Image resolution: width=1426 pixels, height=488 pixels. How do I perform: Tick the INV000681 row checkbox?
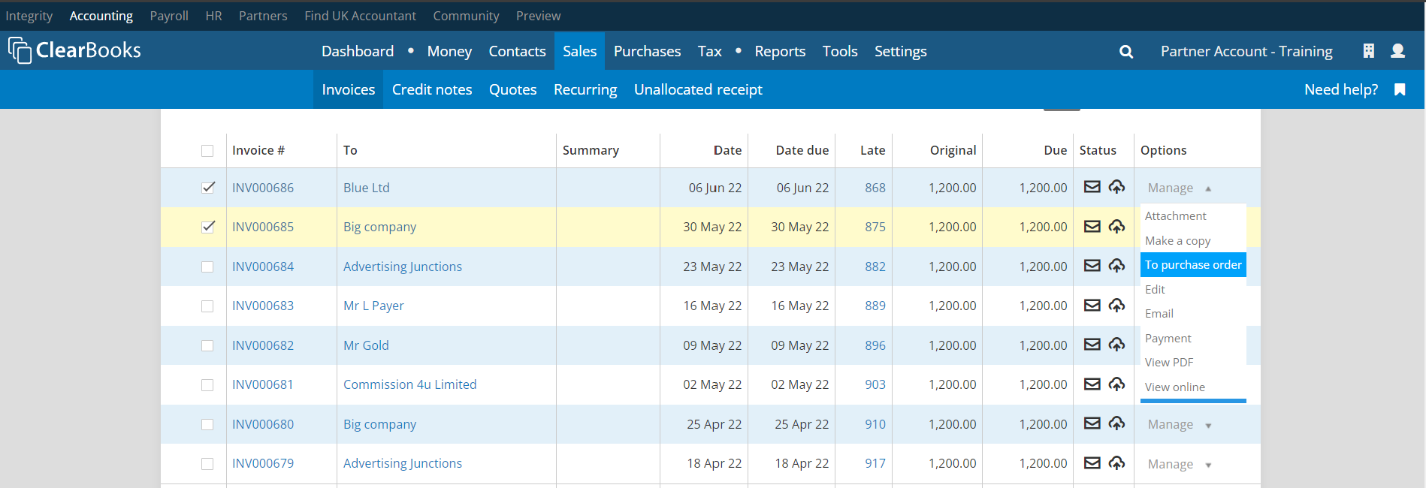point(207,385)
